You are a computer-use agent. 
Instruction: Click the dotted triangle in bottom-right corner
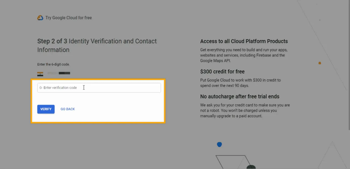[333, 157]
